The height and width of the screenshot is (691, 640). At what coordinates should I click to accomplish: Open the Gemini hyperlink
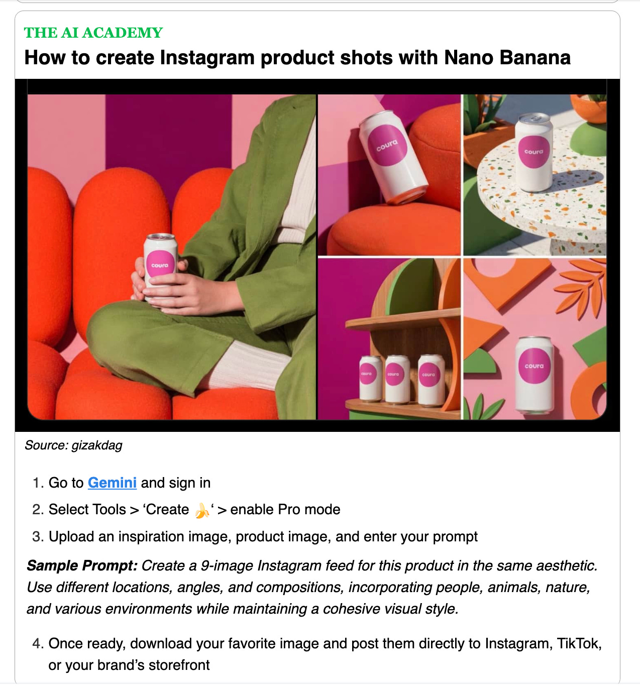pyautogui.click(x=112, y=483)
